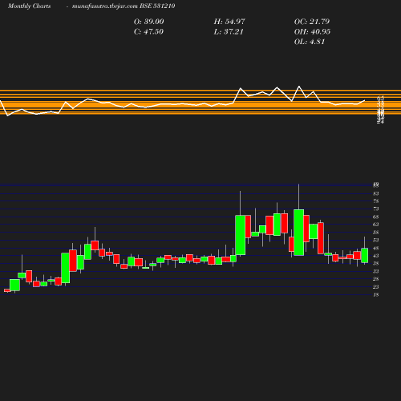This screenshot has width=401, height=401.
Task: Click the "munafasutra.tbrjar.com" site name text
Action: (105, 6)
